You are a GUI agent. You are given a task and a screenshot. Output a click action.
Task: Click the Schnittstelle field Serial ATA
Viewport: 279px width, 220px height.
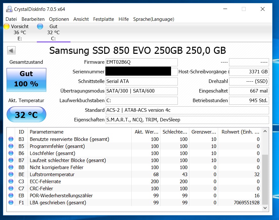tap(142, 81)
